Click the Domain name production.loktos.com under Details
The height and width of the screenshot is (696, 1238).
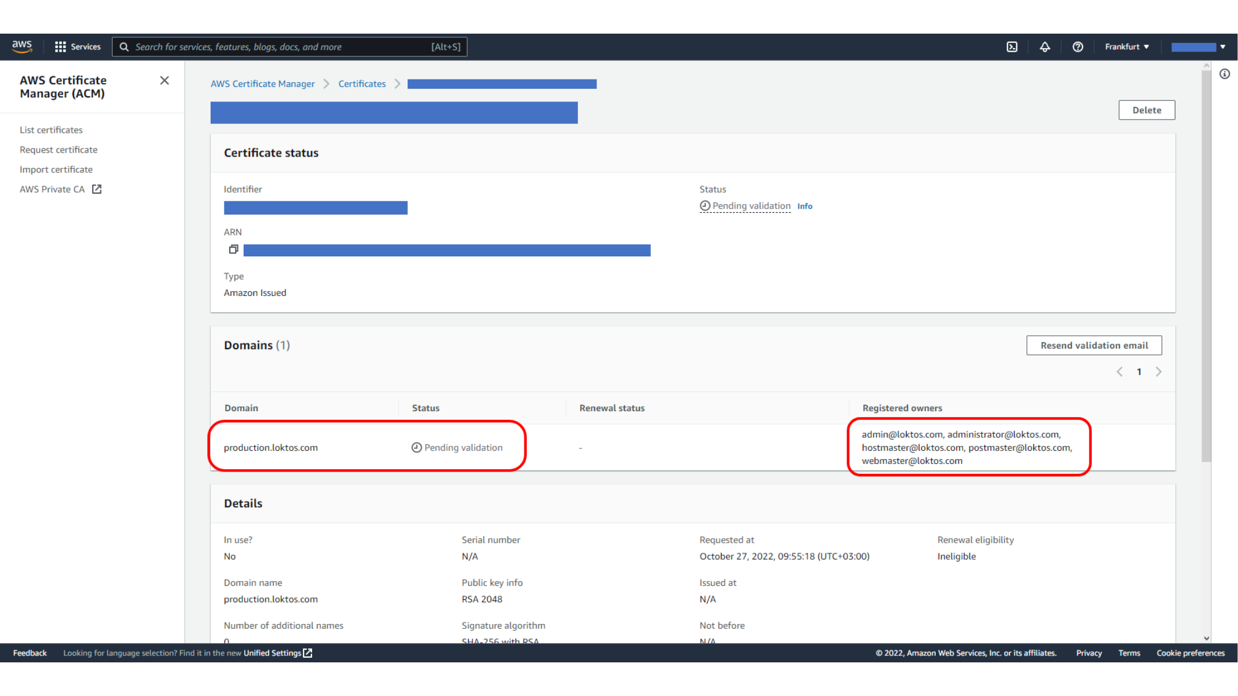coord(271,599)
